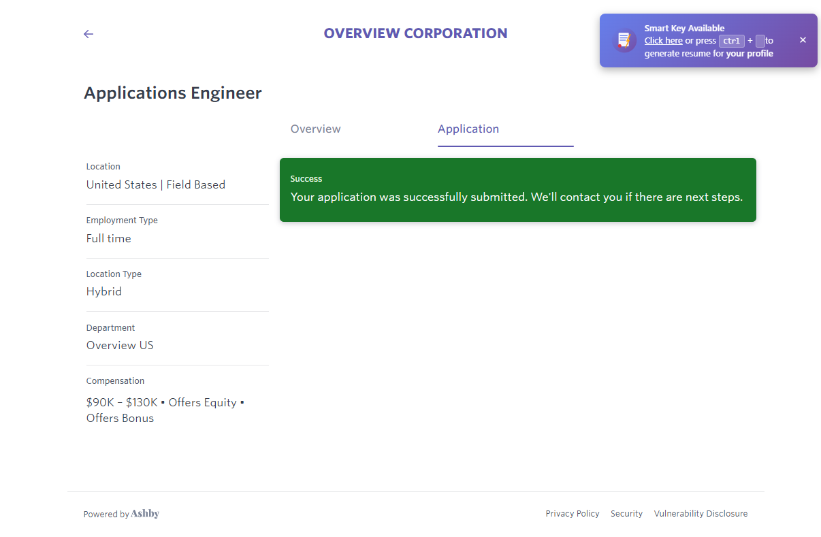Select the Application tab
The image size is (821, 537).
coord(468,129)
